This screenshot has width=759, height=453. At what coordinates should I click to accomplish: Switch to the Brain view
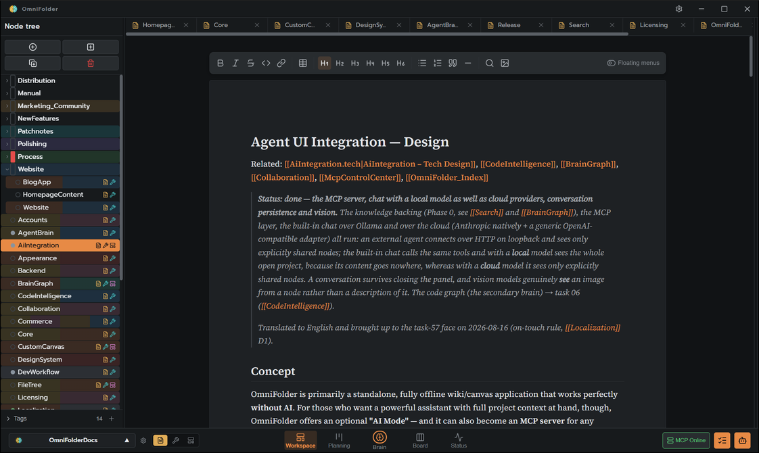(x=379, y=440)
